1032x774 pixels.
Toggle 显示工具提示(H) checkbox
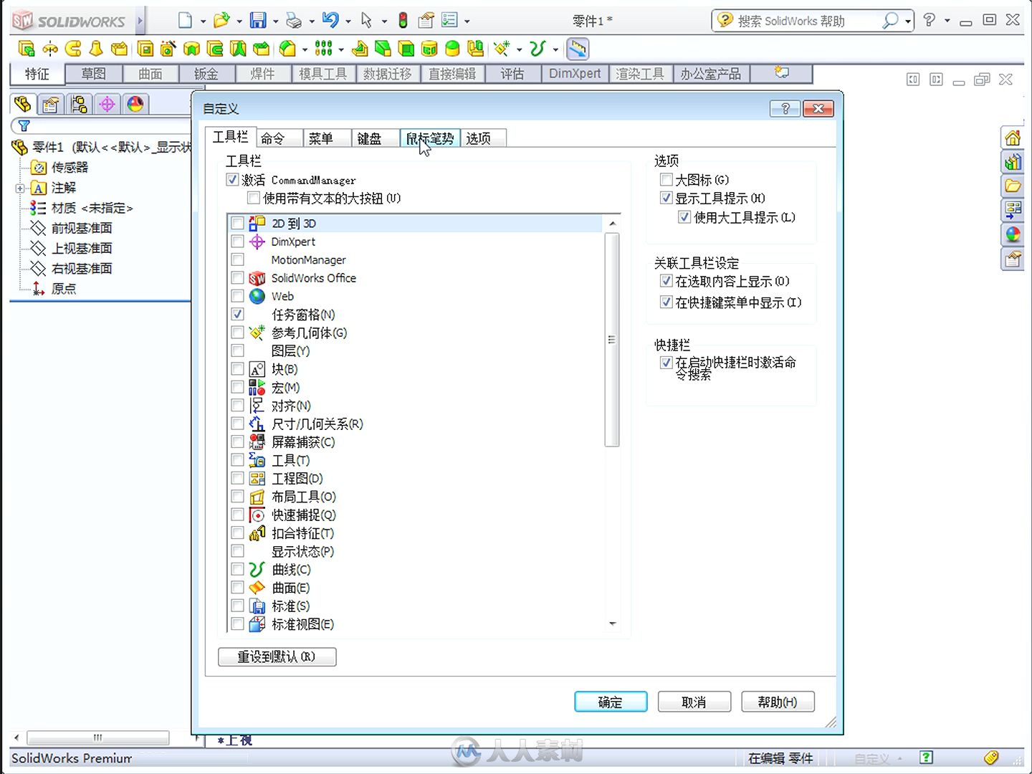666,198
